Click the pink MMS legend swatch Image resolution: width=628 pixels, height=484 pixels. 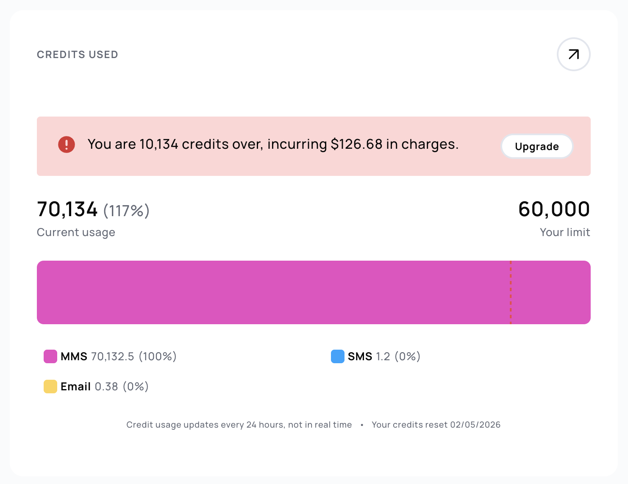coord(50,356)
